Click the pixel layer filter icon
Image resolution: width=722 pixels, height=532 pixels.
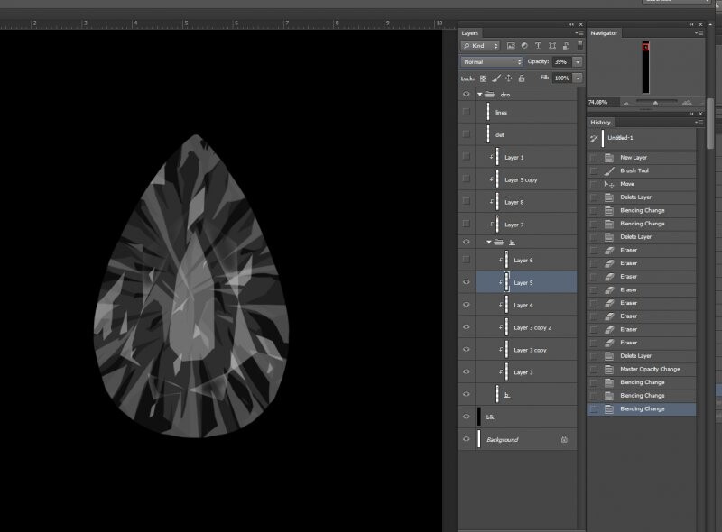(511, 45)
